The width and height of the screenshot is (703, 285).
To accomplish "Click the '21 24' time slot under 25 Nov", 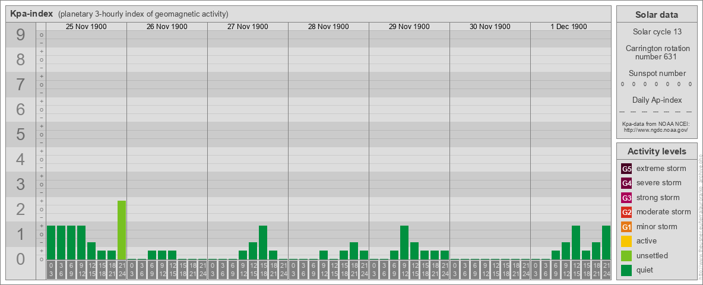I will pos(122,270).
